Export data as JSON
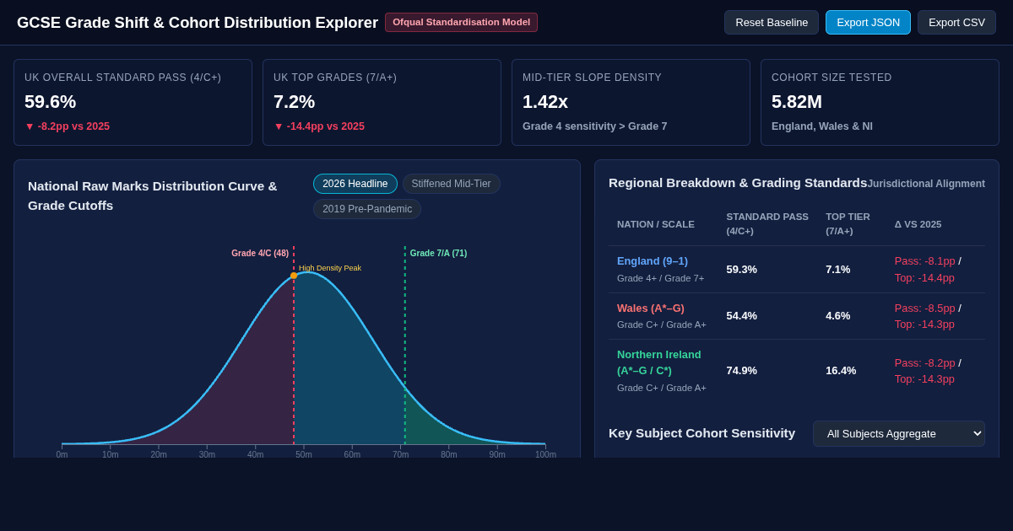The image size is (1013, 531). pos(868,23)
